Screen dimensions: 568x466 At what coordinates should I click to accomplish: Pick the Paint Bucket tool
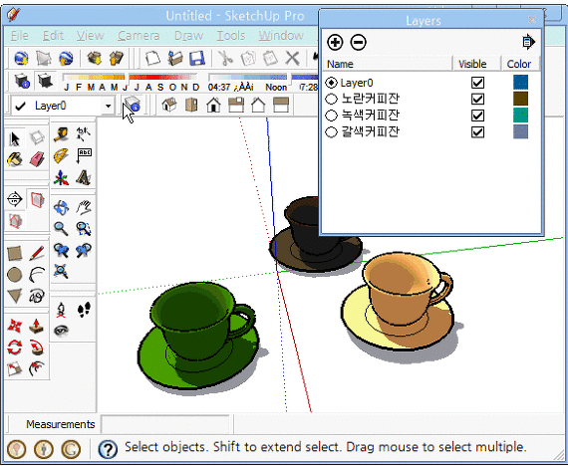tap(15, 159)
